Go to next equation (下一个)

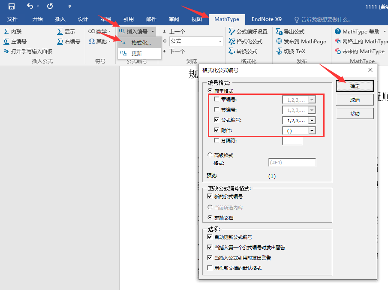tap(174, 51)
